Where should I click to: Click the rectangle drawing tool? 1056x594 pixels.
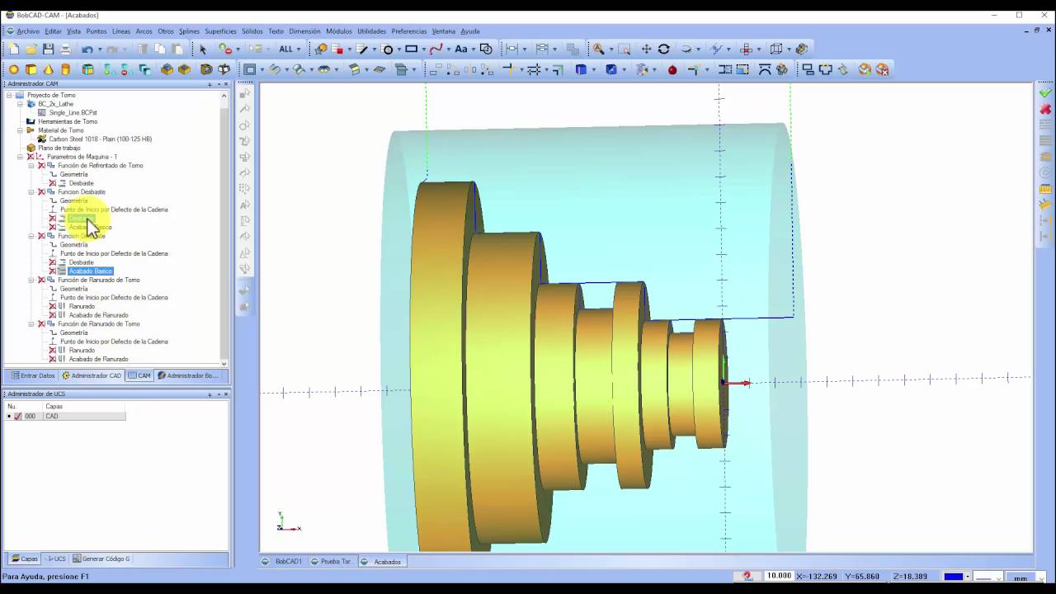coord(411,49)
